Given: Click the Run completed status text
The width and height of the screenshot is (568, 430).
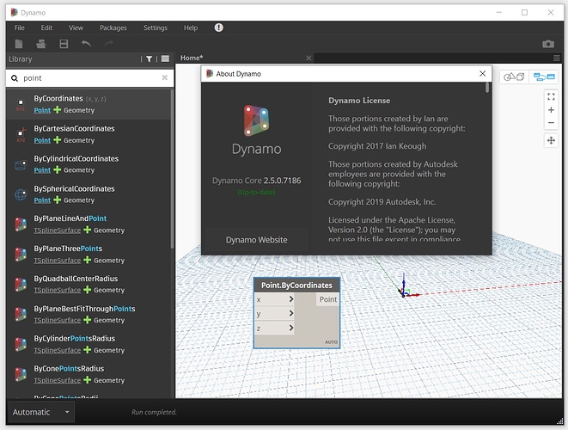Looking at the screenshot, I should point(154,412).
